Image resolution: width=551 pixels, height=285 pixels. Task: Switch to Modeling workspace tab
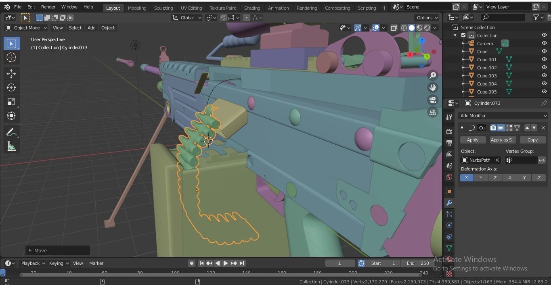point(137,8)
